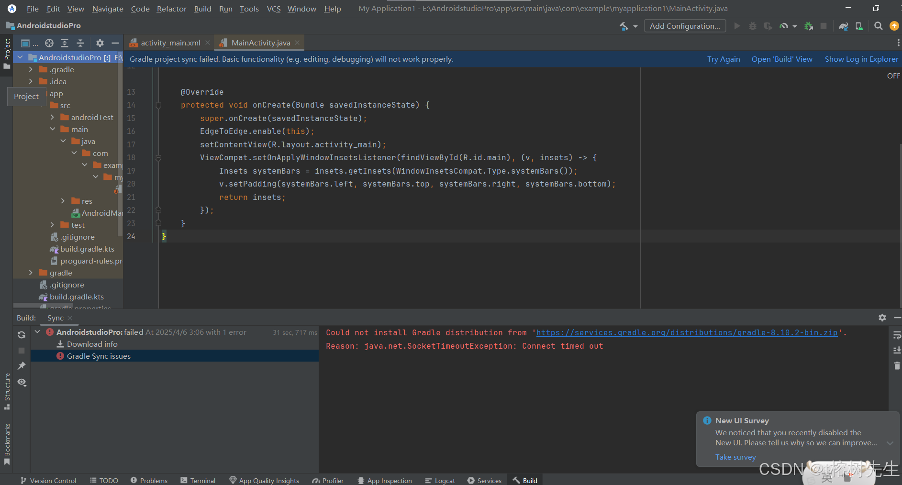The height and width of the screenshot is (485, 902).
Task: Click the editor tabs more options icon
Action: [x=898, y=43]
